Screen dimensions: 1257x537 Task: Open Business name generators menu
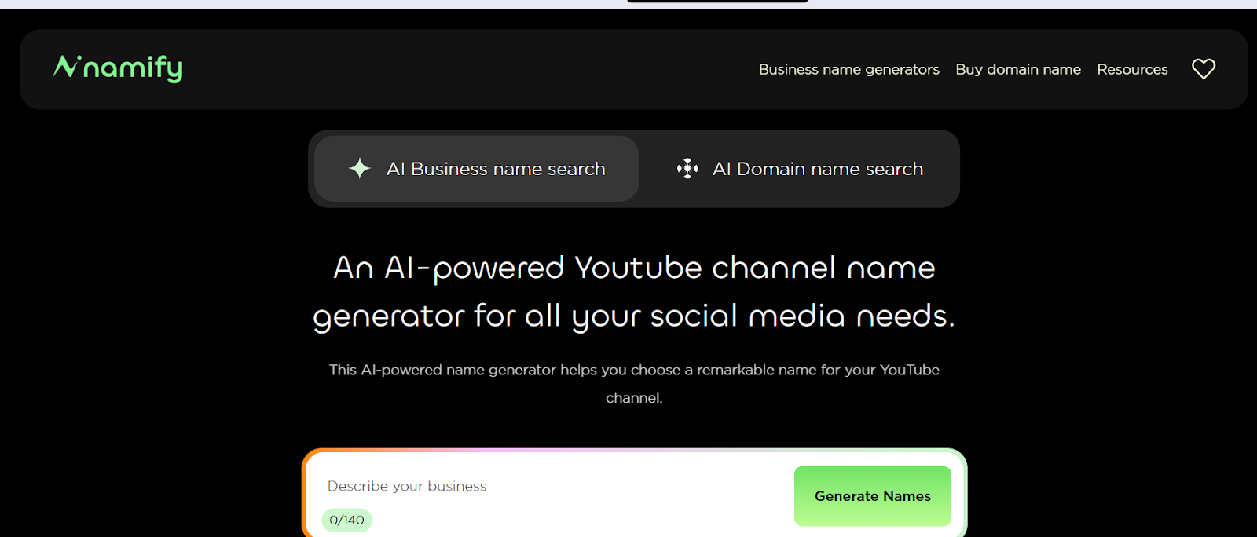[848, 69]
